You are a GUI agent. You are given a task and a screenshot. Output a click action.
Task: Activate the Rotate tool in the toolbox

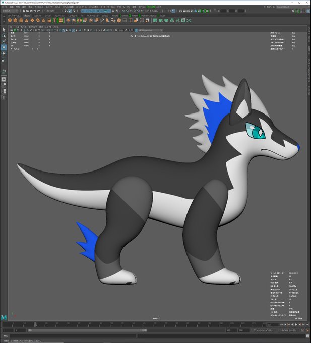4,53
